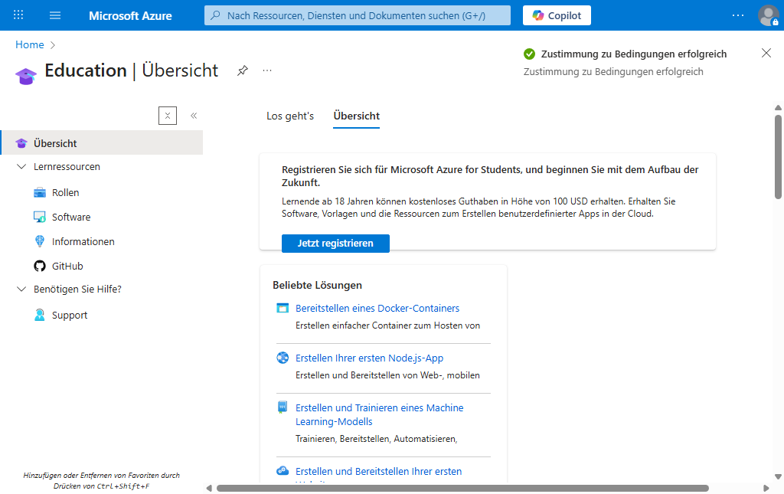Open Erstellen und Bereitstellen Ihrer ersten link
Viewport: 784px width, 494px height.
pos(378,471)
